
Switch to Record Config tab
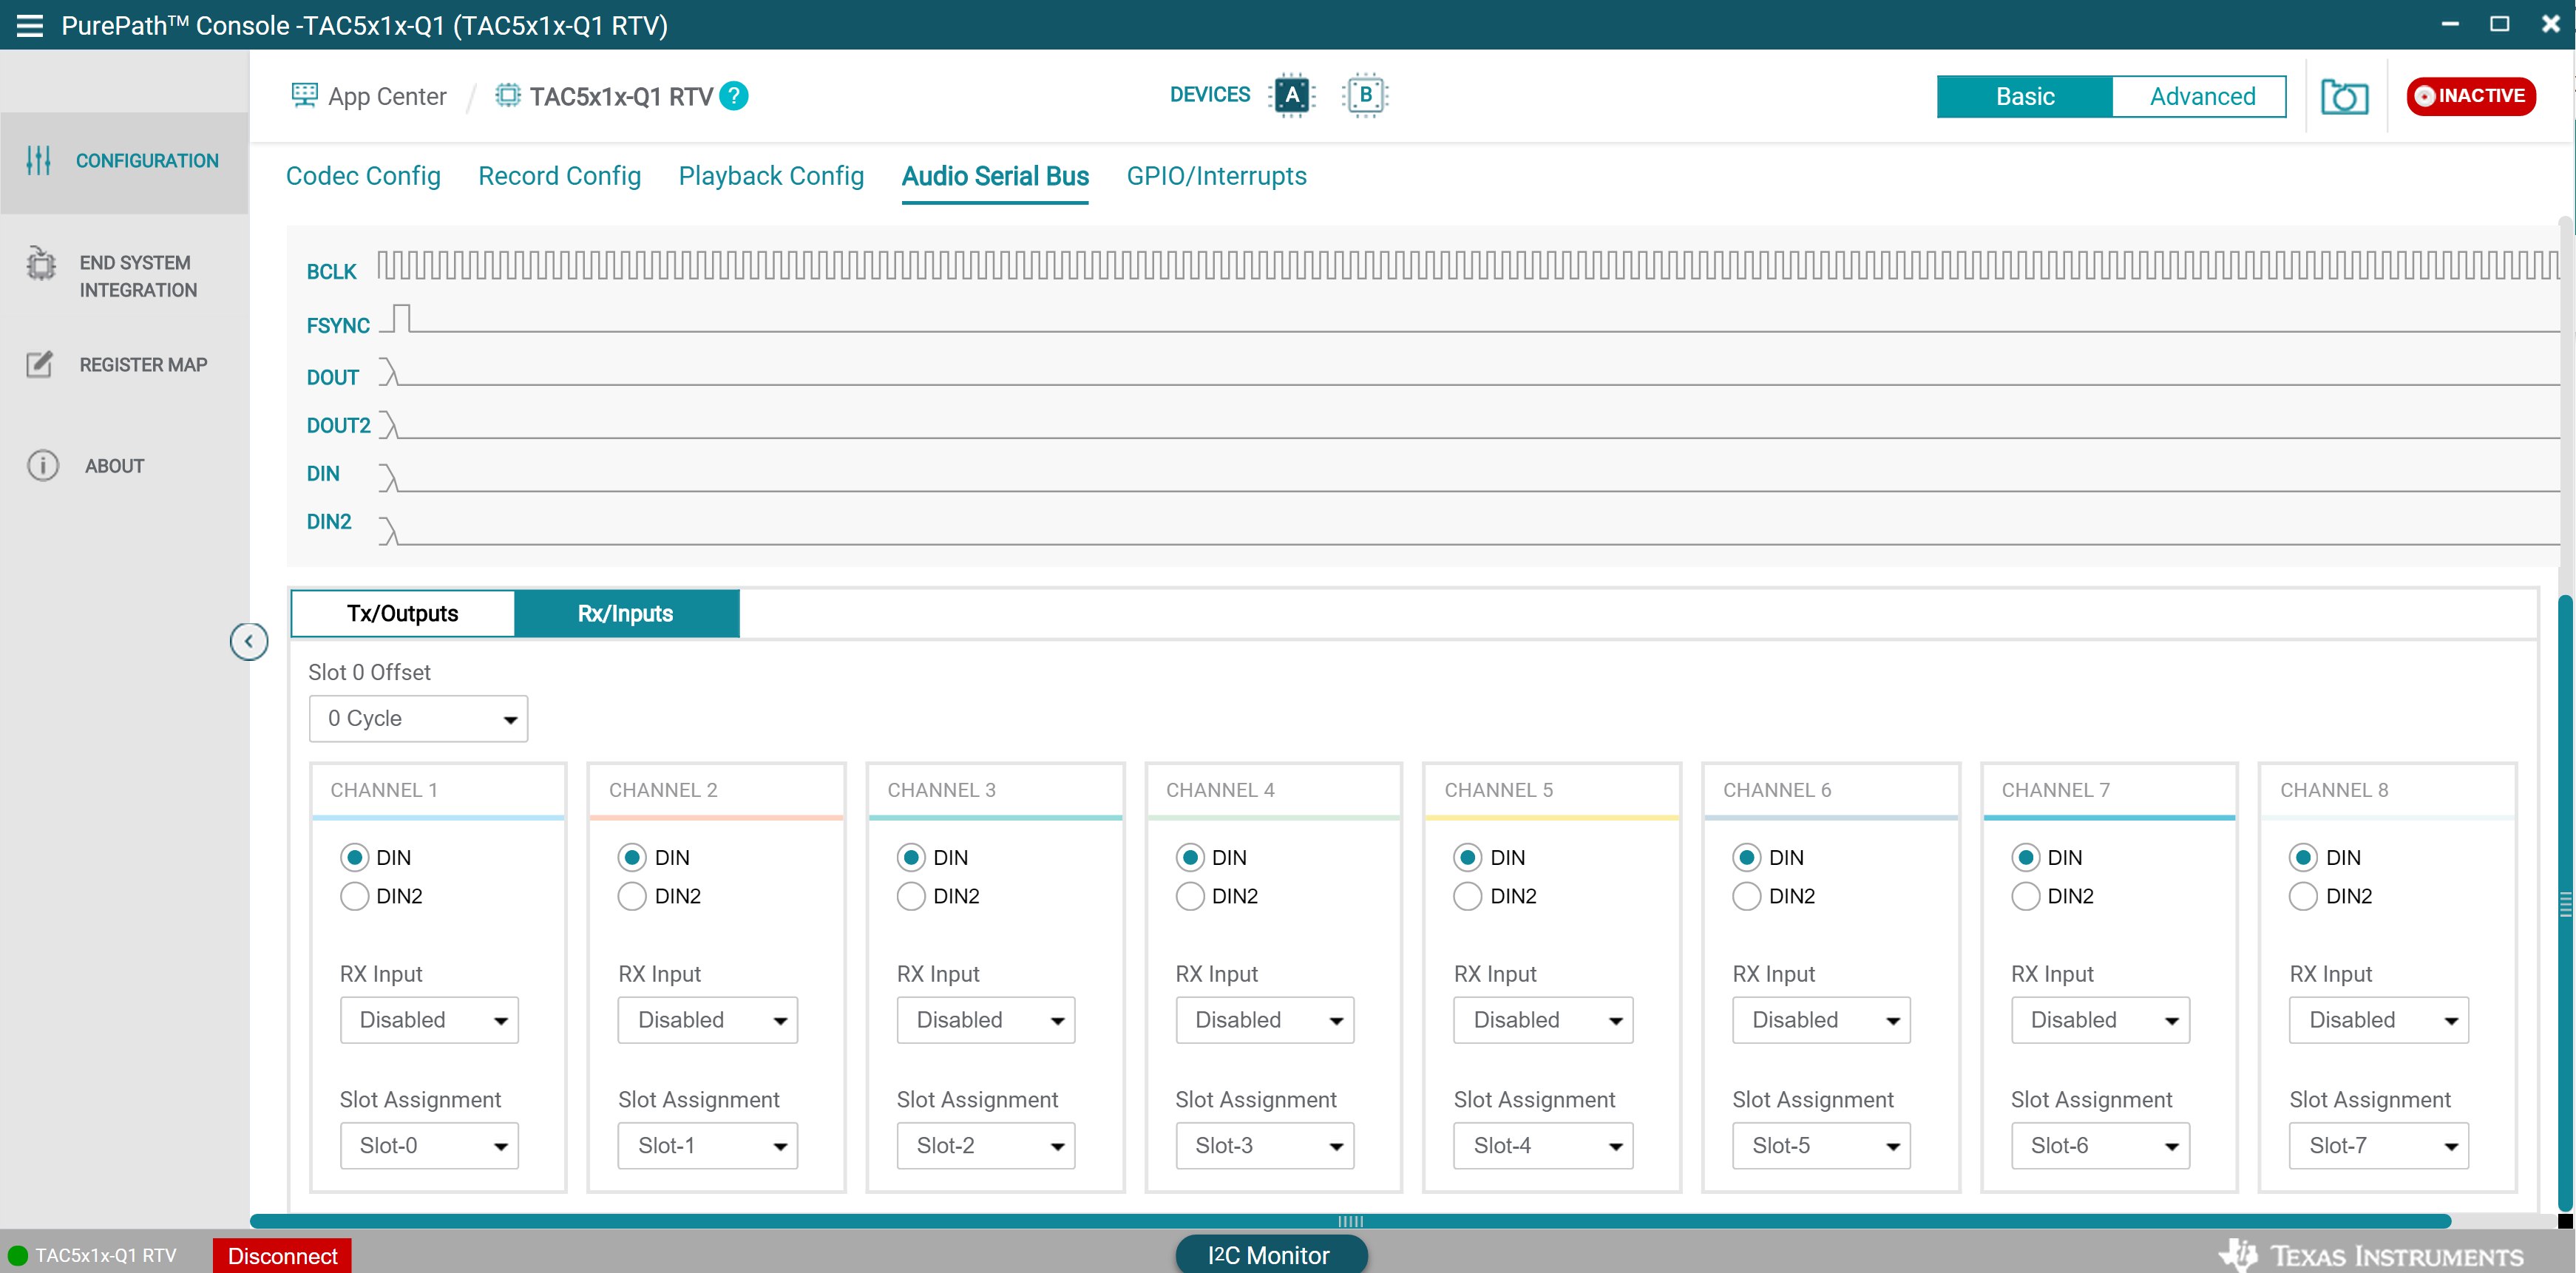pos(560,176)
